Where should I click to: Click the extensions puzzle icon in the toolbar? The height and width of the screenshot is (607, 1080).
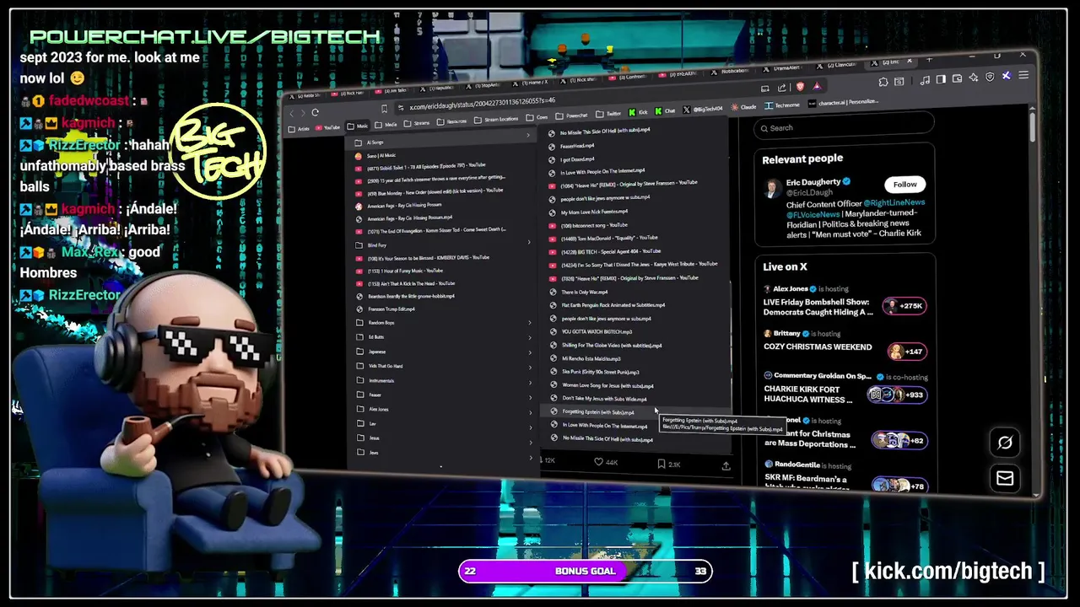coord(883,82)
